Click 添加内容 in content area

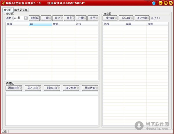14,88
